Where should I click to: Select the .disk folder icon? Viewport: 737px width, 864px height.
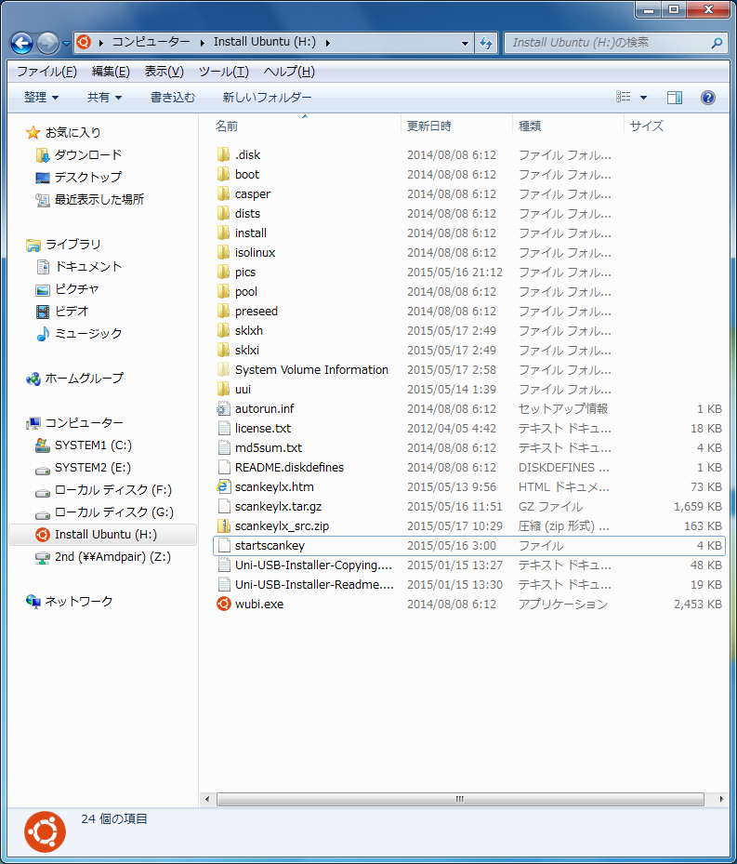tap(223, 154)
